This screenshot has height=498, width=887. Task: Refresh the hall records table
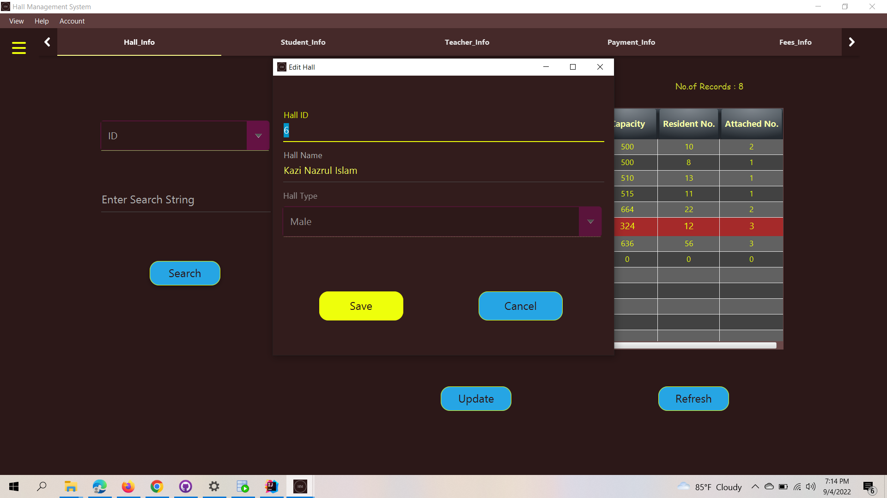pos(693,398)
